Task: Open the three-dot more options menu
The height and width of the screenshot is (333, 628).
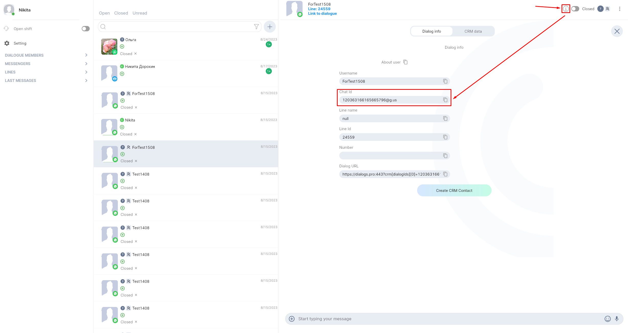Action: click(x=619, y=9)
